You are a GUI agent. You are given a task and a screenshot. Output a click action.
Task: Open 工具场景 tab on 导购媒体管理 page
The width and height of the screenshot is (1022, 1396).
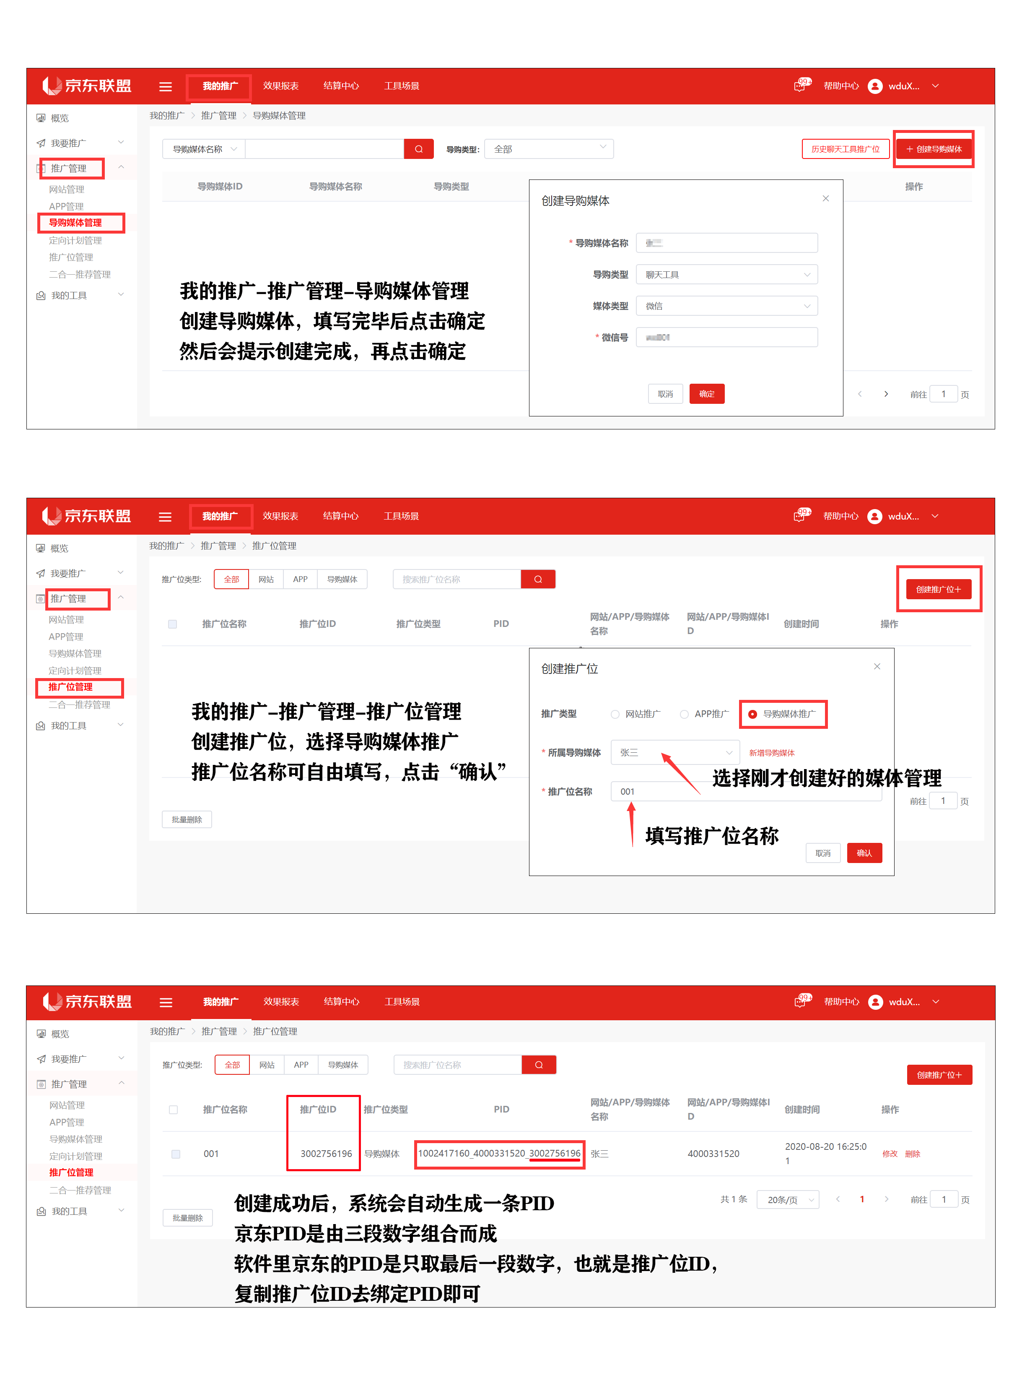402,86
